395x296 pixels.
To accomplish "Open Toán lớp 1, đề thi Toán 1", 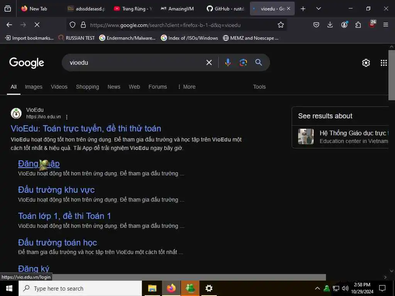I will coord(64,216).
